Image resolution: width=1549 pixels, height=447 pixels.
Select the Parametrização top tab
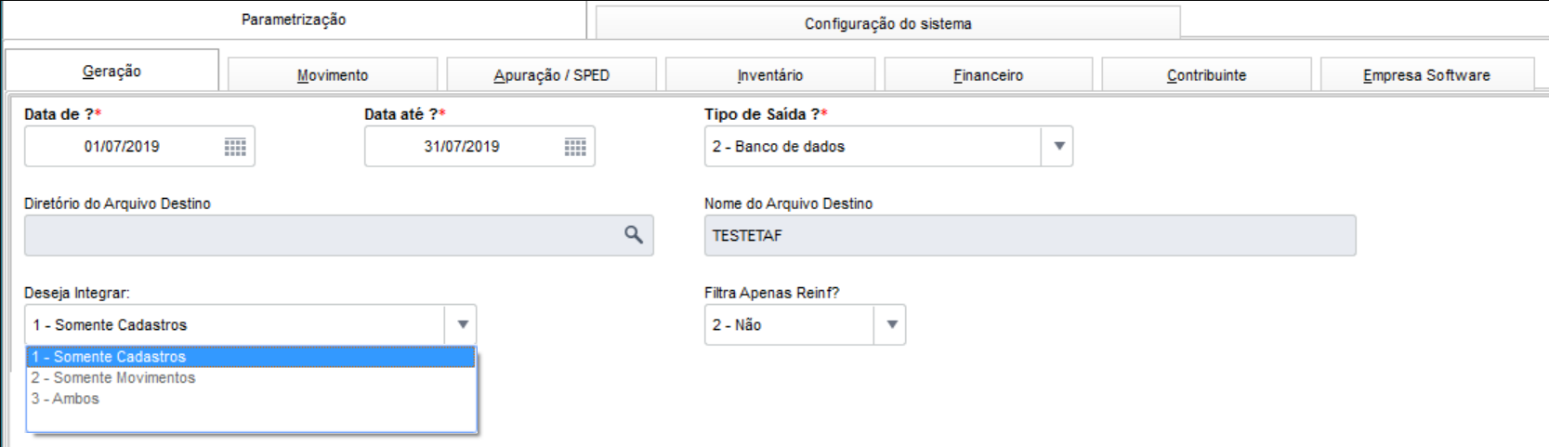coord(294,20)
